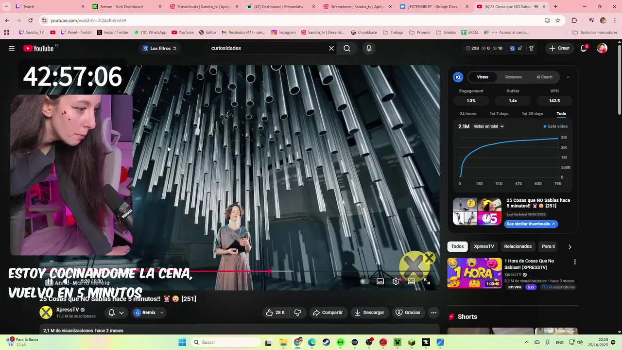The width and height of the screenshot is (622, 350).
Task: Switch to the AI Coach tab
Action: [x=544, y=77]
